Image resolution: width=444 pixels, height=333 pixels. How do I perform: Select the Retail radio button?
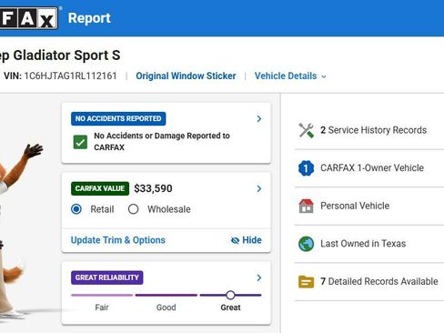click(x=76, y=209)
